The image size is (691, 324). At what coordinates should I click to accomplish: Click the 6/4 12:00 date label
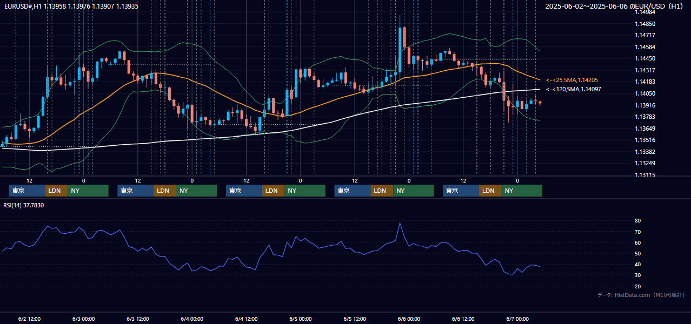(246, 319)
